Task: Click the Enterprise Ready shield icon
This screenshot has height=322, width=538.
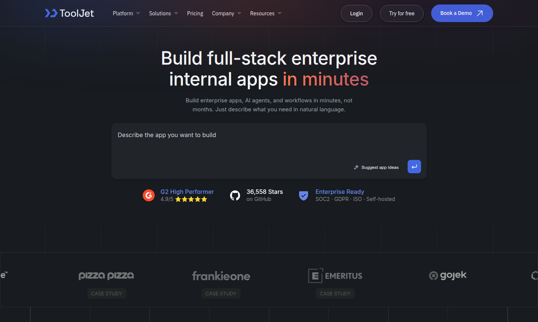Action: pyautogui.click(x=303, y=195)
